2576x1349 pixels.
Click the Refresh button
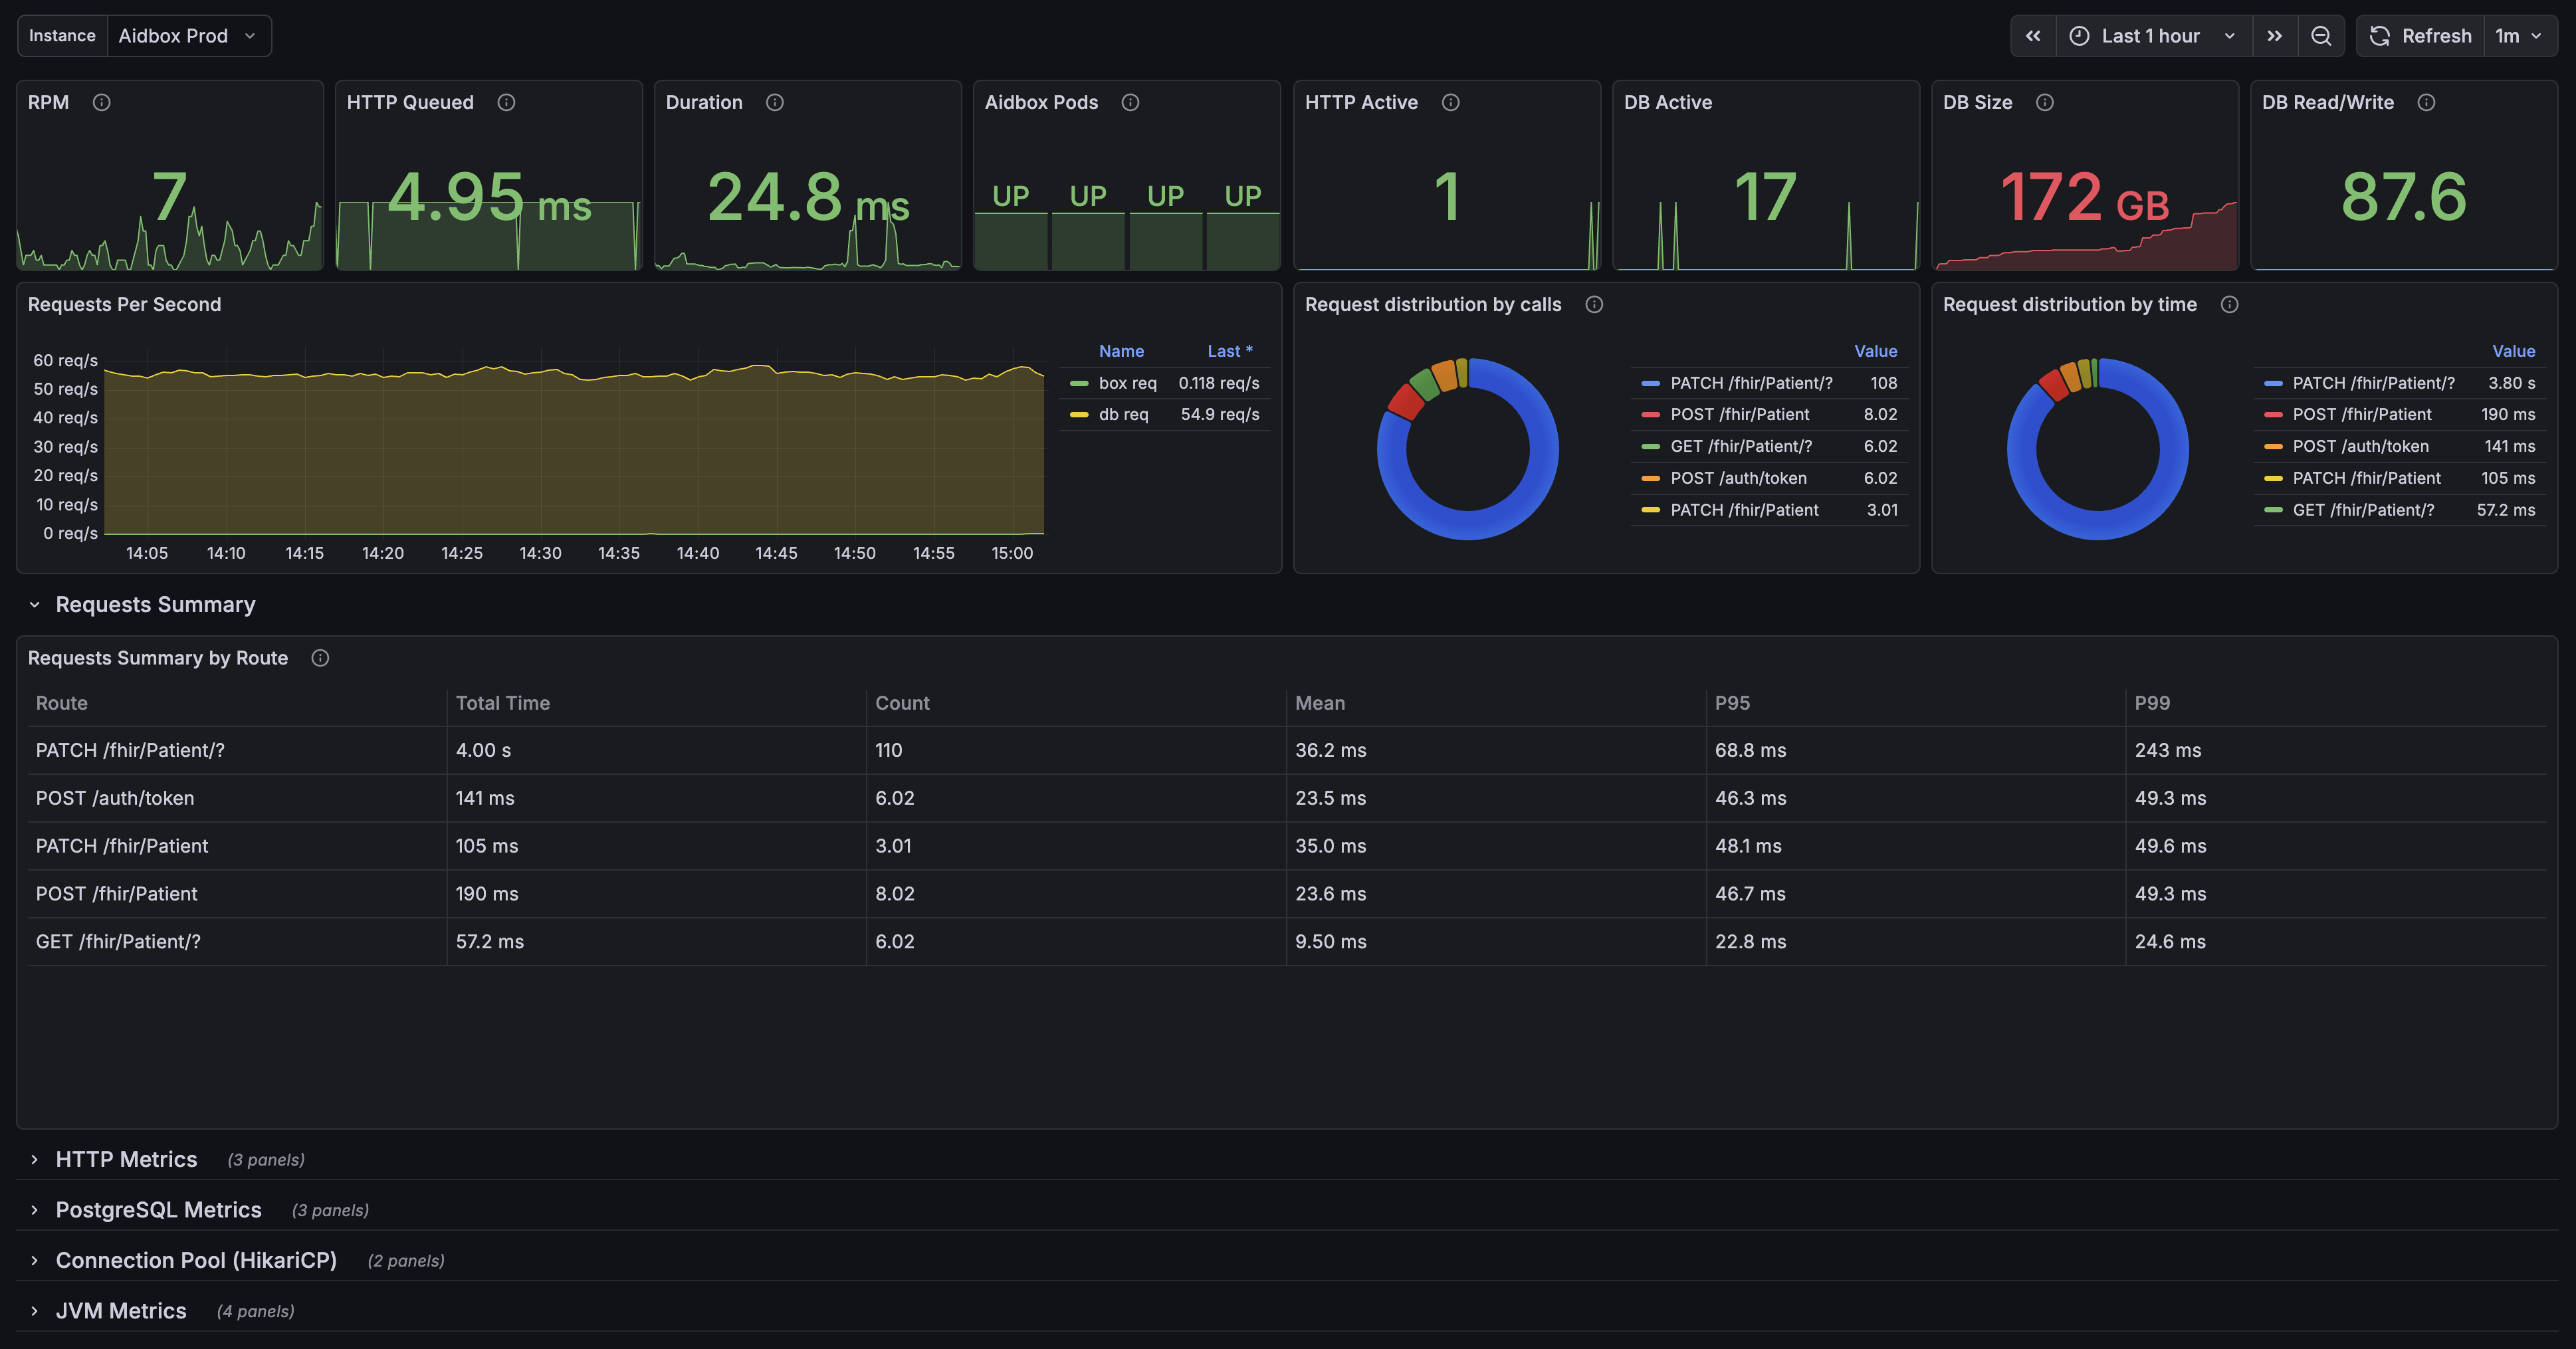point(2421,36)
